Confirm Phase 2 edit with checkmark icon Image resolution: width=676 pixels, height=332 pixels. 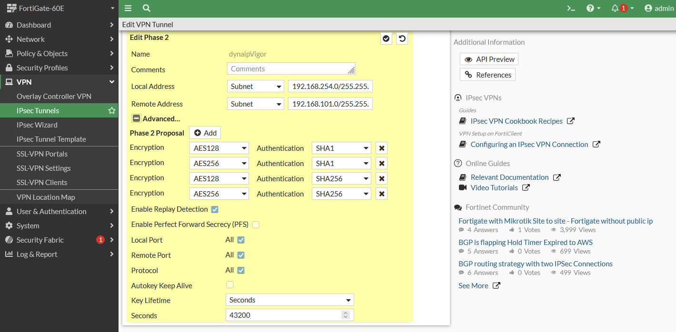coord(387,39)
